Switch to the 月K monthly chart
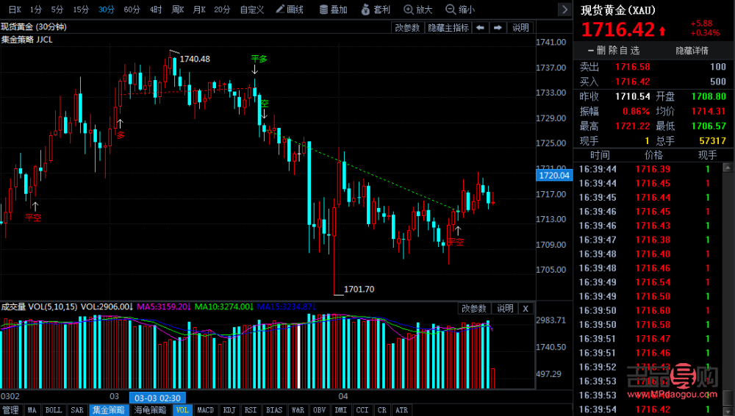 (199, 10)
